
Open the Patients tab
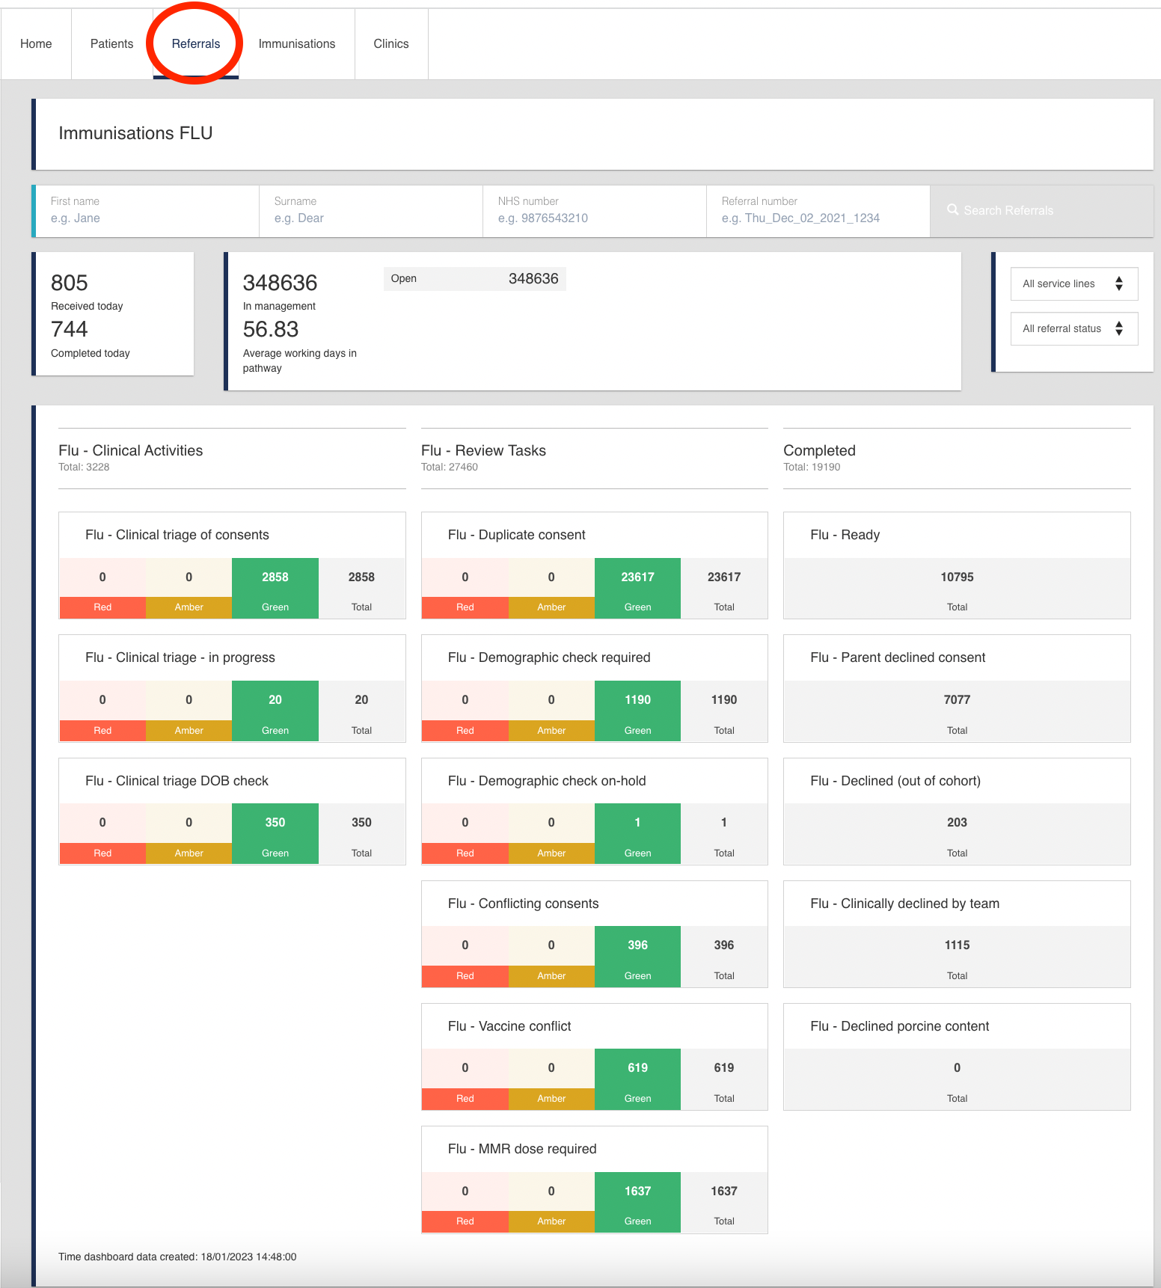111,43
